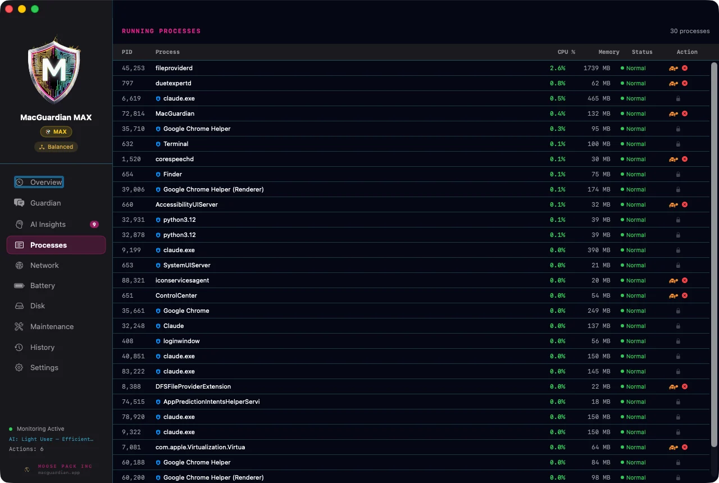Screen dimensions: 719x483
Task: Click PID 45,253 in the table
Action: (x=133, y=68)
